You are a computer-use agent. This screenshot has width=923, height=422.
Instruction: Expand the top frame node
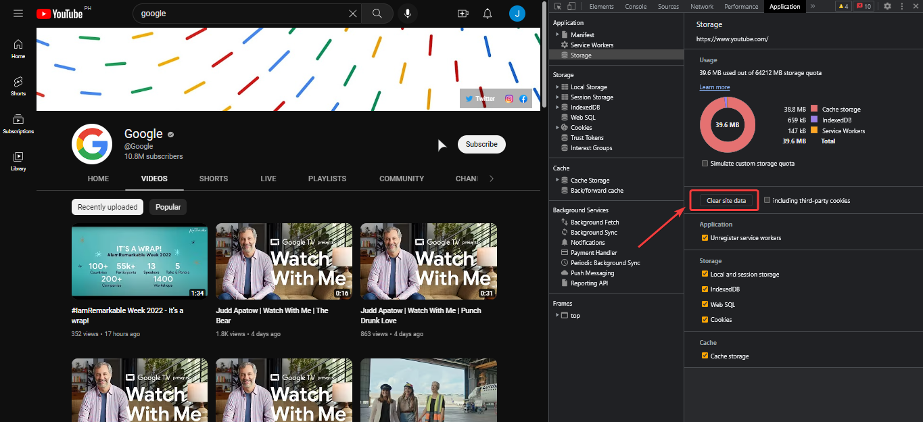[x=558, y=316]
